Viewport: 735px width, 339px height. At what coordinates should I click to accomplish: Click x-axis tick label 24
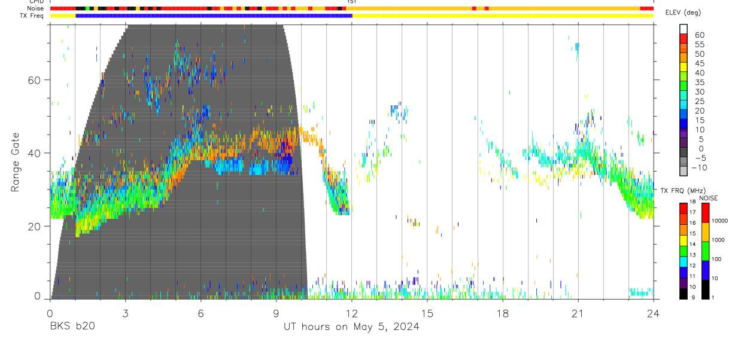click(x=654, y=313)
